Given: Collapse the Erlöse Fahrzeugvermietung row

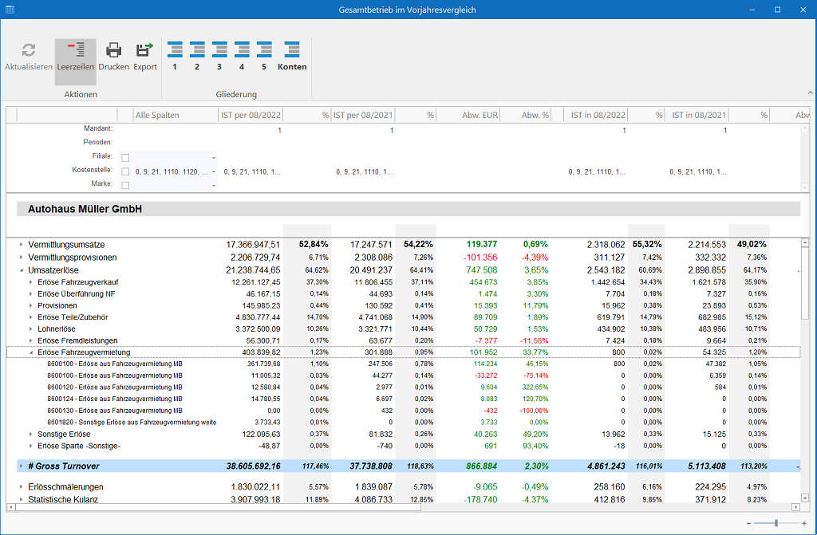Looking at the screenshot, I should 31,352.
